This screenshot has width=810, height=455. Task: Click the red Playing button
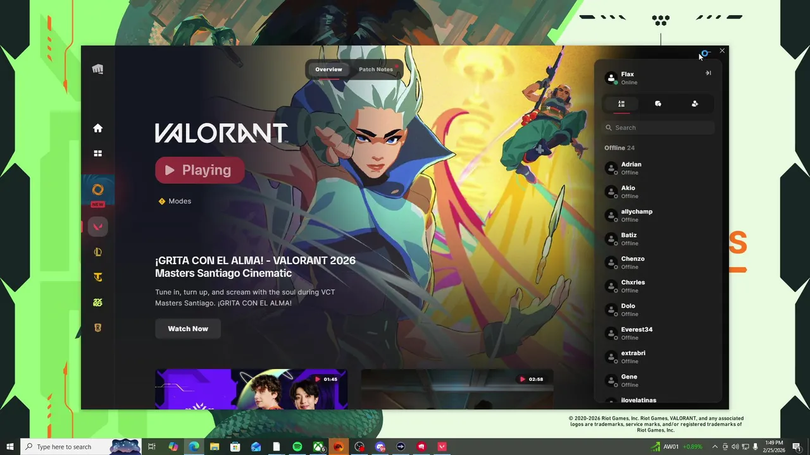[x=199, y=170]
